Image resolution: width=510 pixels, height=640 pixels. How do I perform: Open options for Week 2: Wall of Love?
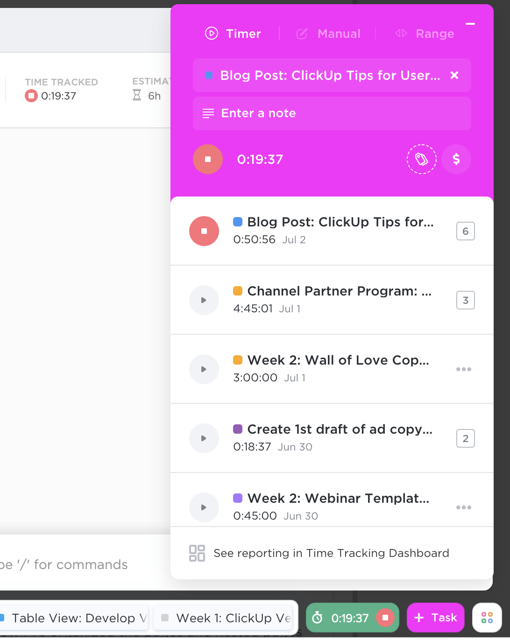pyautogui.click(x=464, y=369)
